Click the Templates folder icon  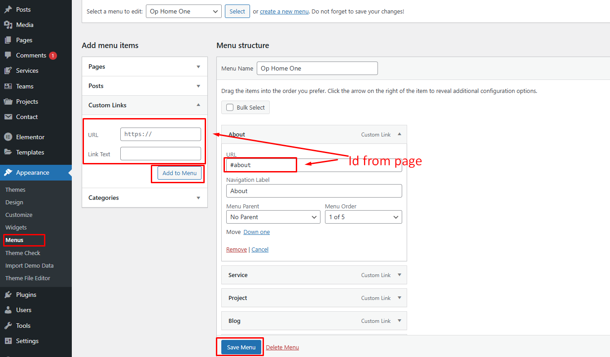(8, 152)
